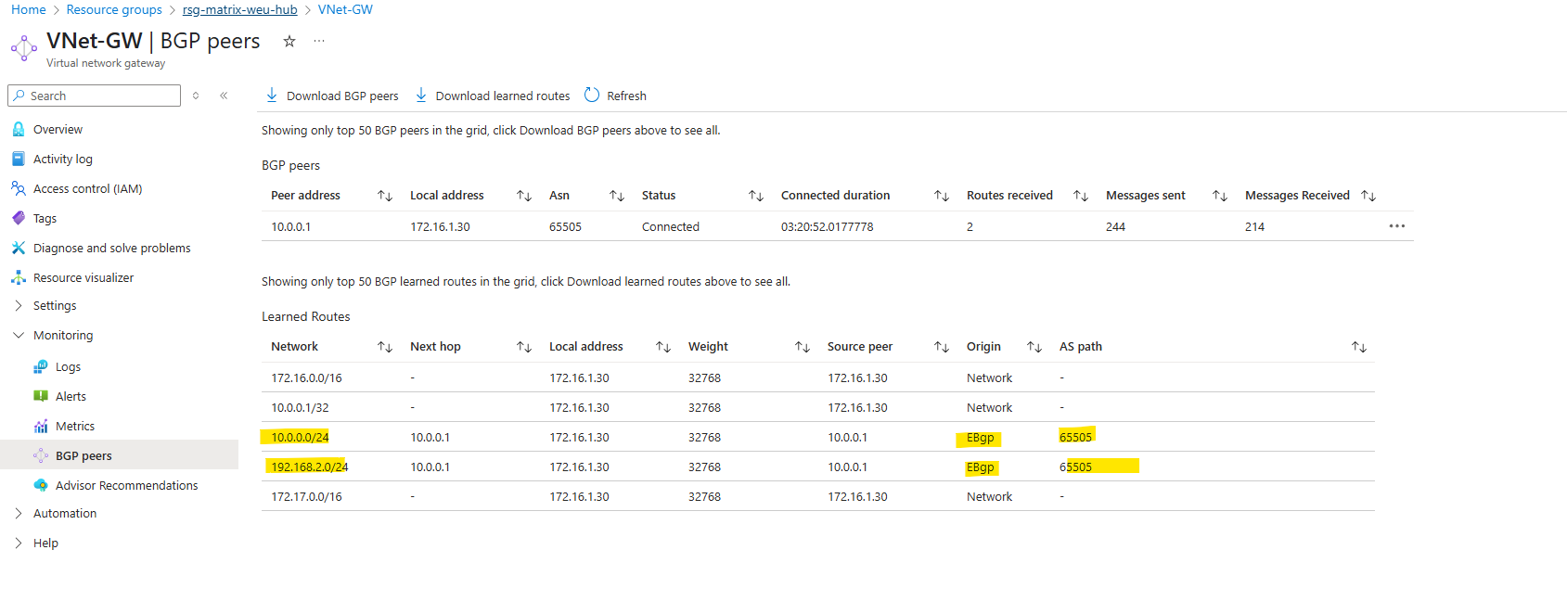The image size is (1567, 601).
Task: Click the BGP peers icon in the sidebar
Action: (41, 455)
